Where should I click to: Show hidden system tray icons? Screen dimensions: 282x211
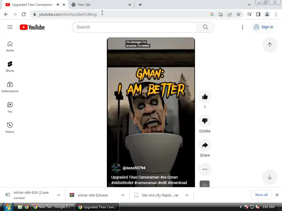pyautogui.click(x=241, y=207)
